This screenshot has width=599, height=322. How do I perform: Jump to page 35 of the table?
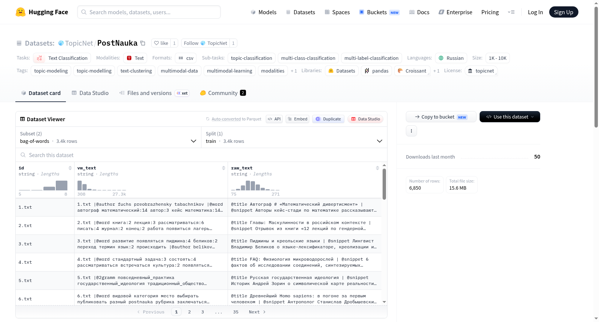point(236,312)
